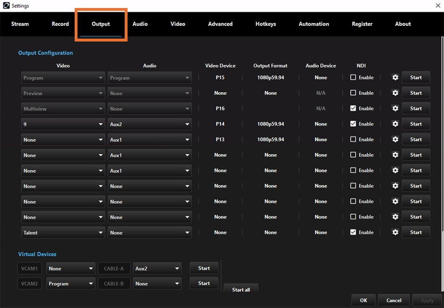The height and width of the screenshot is (308, 444).
Task: Uncheck NDI Enable for the Talent output
Action: [x=353, y=232]
